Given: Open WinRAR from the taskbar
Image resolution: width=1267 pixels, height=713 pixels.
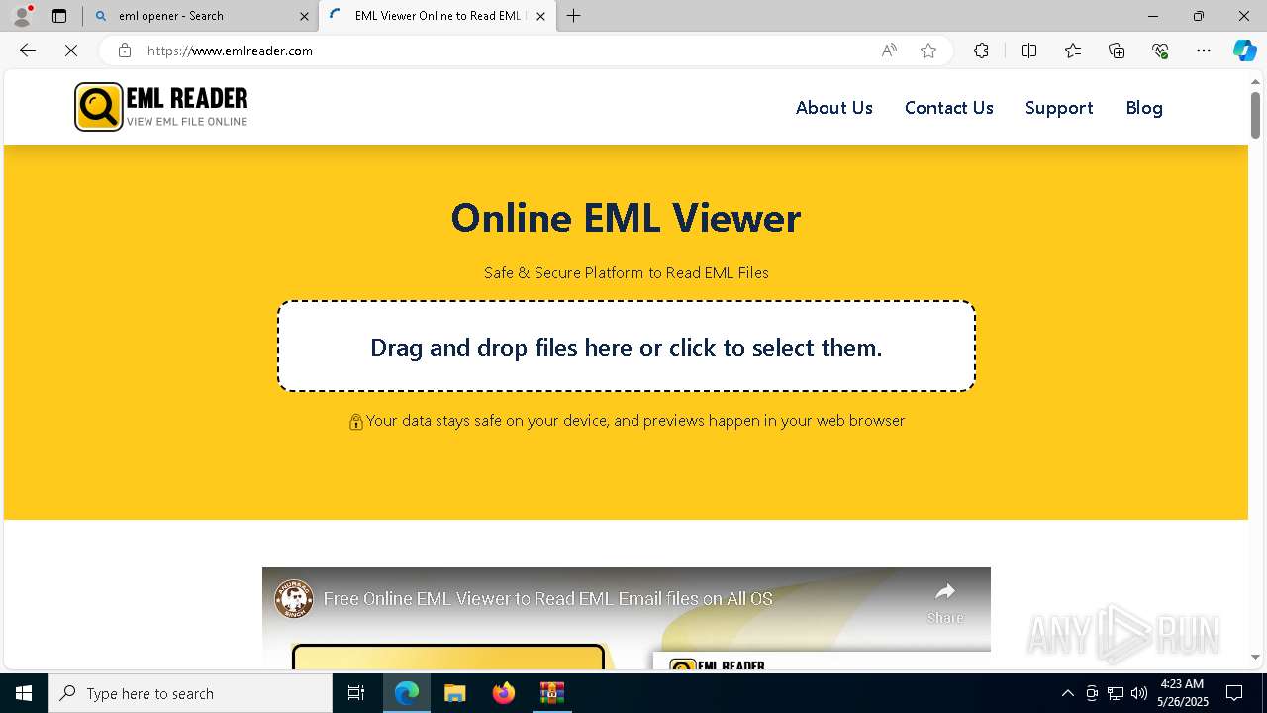Looking at the screenshot, I should (x=551, y=693).
